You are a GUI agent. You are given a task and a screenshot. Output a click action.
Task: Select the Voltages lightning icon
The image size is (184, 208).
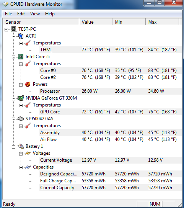coord(28,153)
